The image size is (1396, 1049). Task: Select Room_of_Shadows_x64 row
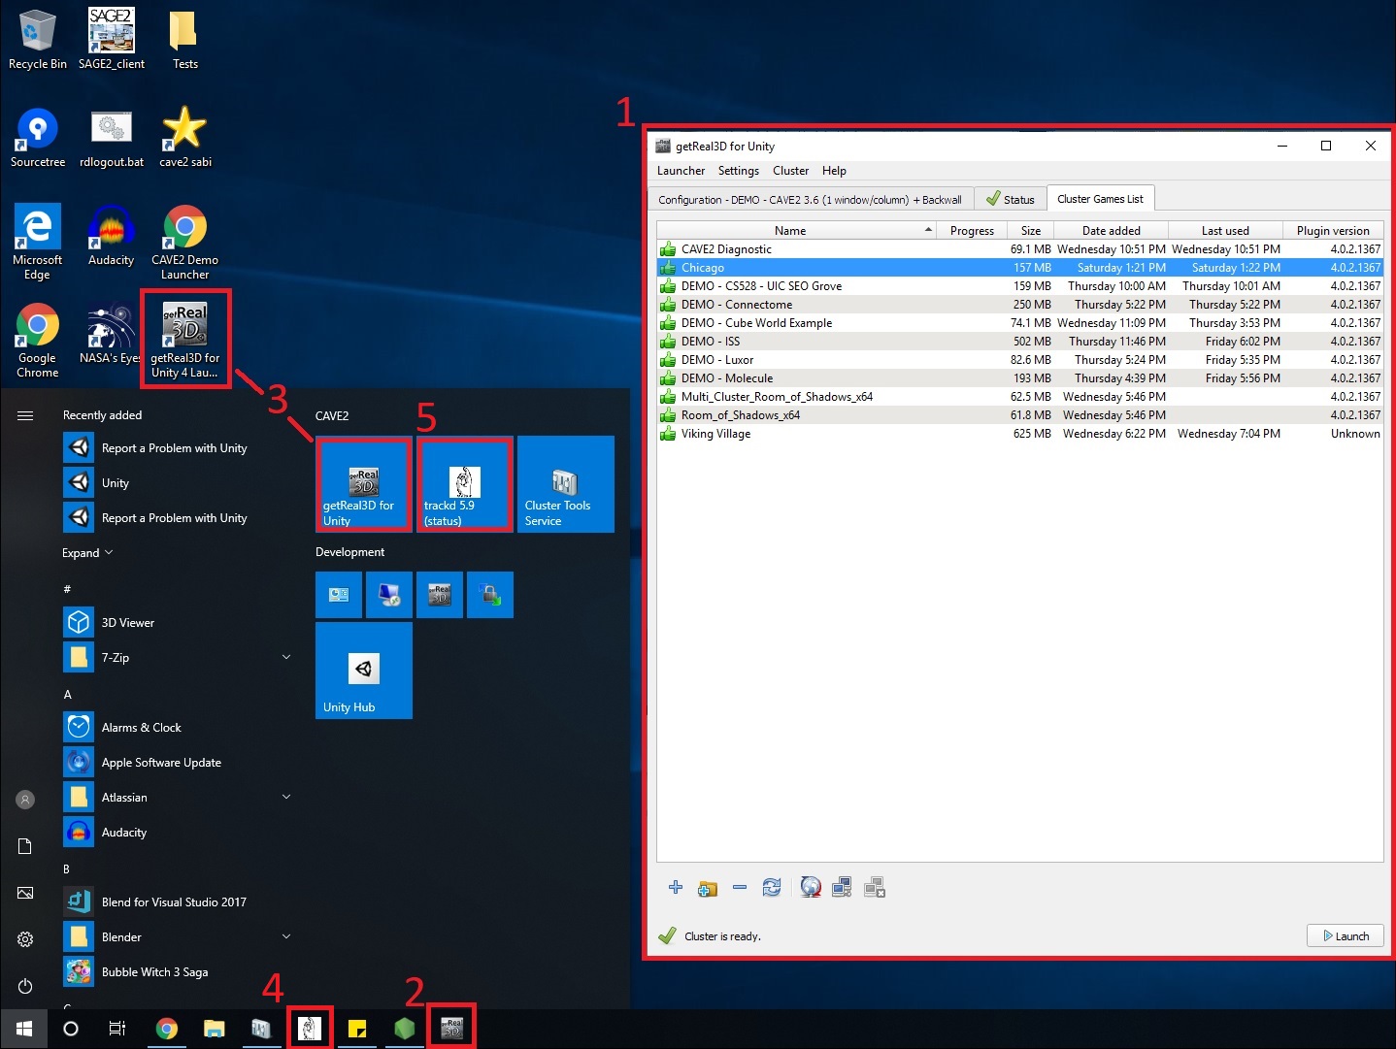coord(1020,415)
